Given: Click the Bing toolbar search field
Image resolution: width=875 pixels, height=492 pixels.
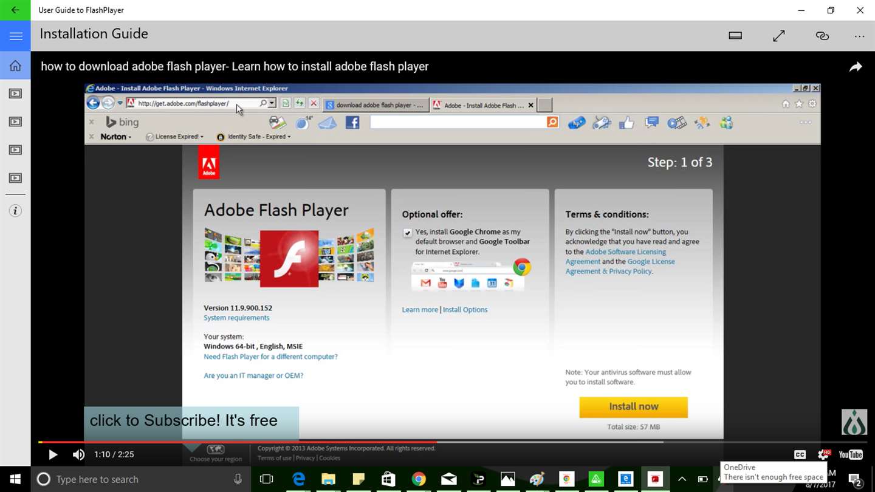Looking at the screenshot, I should [x=458, y=122].
